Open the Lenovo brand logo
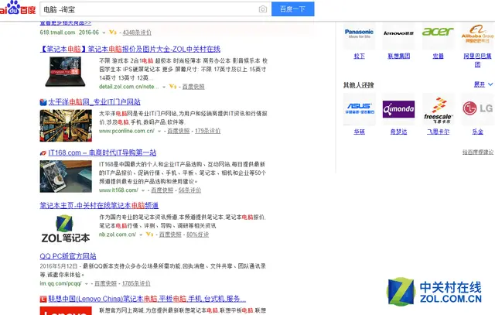The width and height of the screenshot is (495, 315). click(398, 33)
